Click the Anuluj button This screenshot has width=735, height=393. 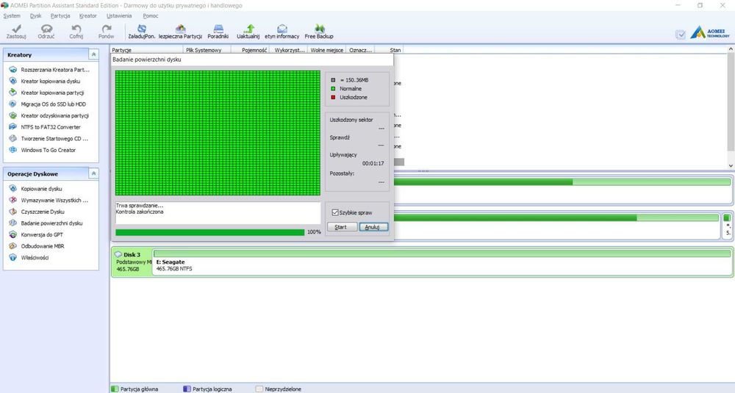click(x=373, y=227)
